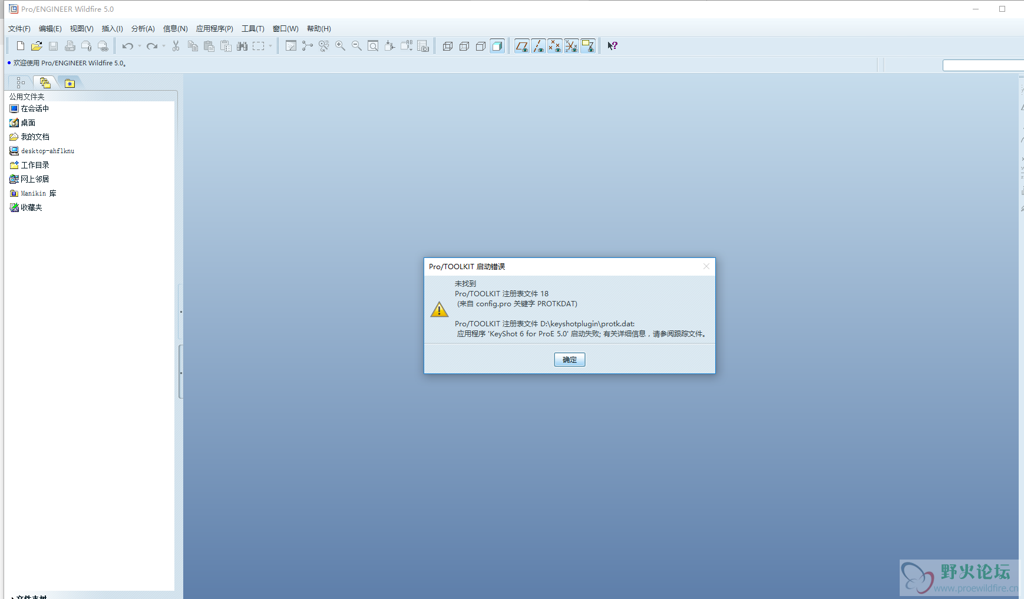The width and height of the screenshot is (1024, 599).
Task: Open the Find binoculars tool
Action: click(x=242, y=46)
